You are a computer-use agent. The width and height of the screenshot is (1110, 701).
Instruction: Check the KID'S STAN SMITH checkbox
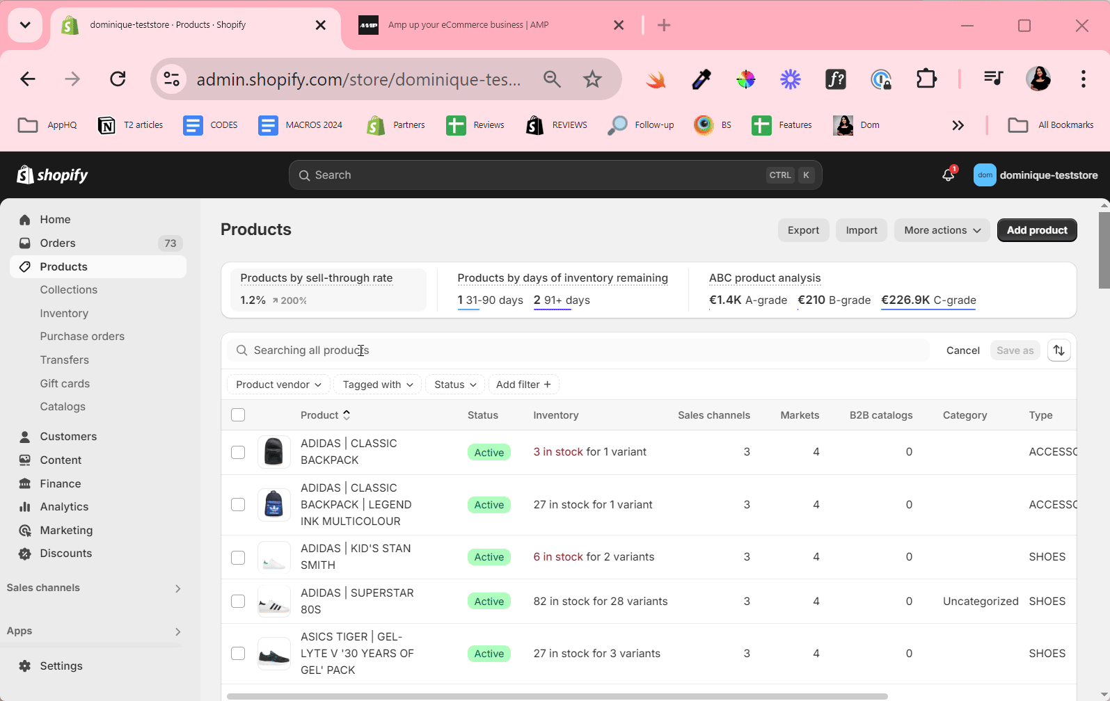pos(238,558)
